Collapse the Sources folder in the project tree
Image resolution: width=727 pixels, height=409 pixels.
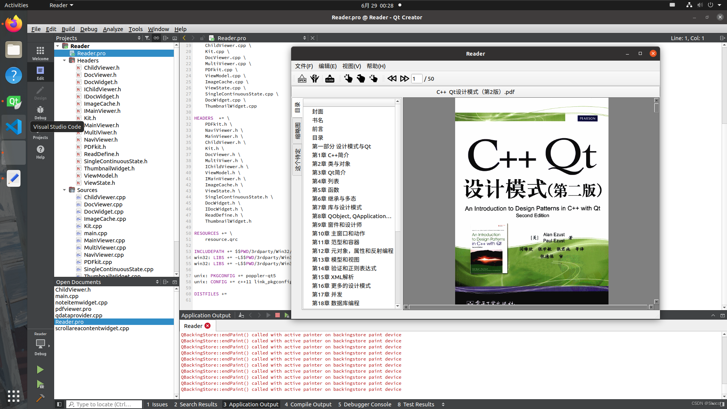64,190
